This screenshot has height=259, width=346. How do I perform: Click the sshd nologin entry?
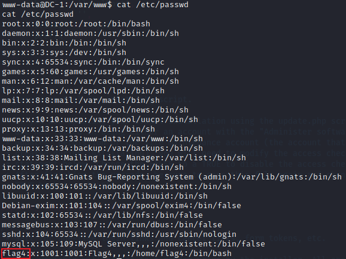coord(119,234)
